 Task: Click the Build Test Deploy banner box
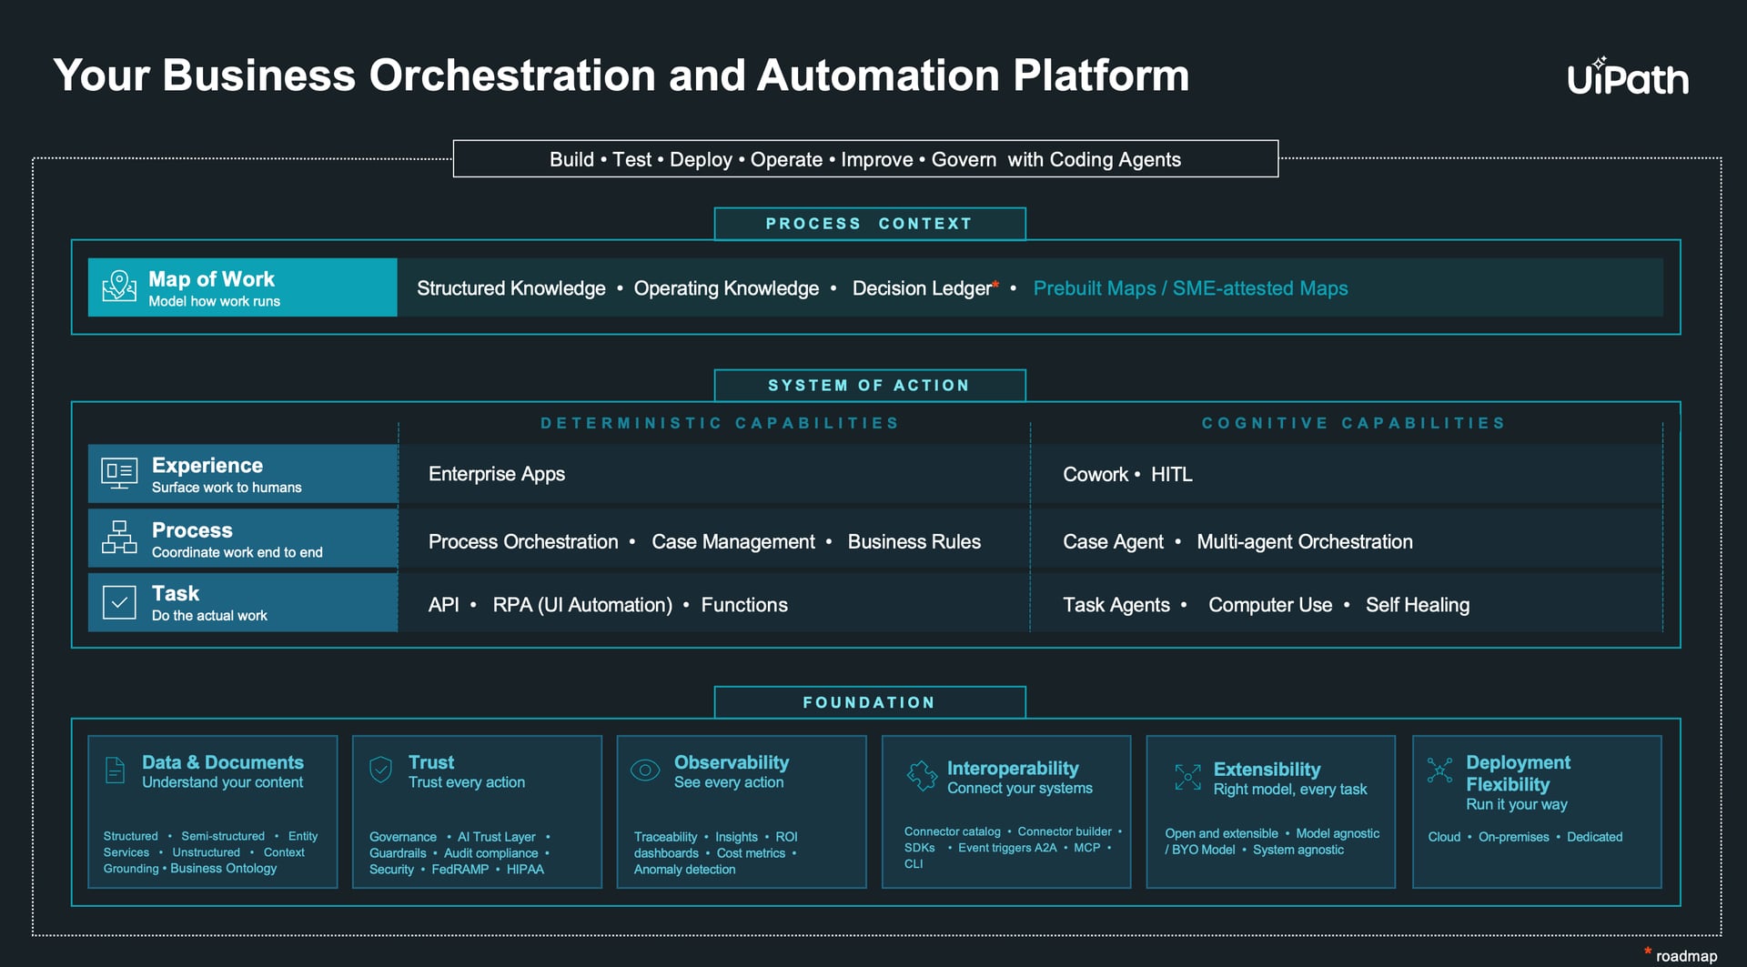(865, 159)
